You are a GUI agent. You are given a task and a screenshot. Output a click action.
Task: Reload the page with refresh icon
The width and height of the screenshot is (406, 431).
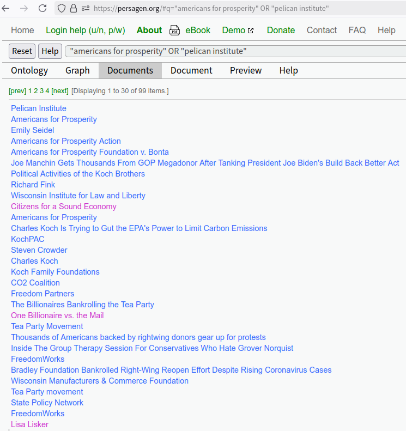tap(43, 8)
